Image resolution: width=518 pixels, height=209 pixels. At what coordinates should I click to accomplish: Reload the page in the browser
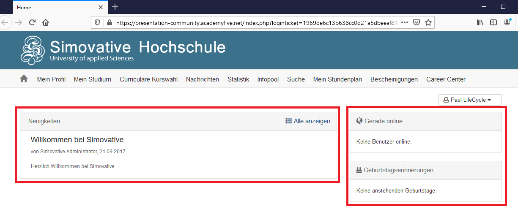pyautogui.click(x=32, y=22)
